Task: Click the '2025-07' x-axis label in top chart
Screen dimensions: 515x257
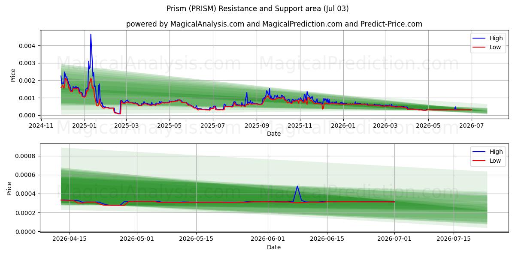Action: (x=213, y=126)
